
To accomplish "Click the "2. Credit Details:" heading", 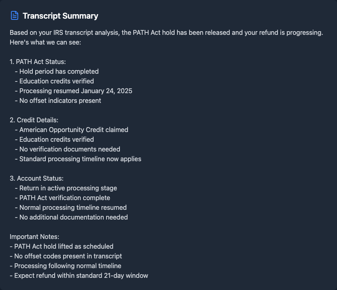I will (x=35, y=120).
